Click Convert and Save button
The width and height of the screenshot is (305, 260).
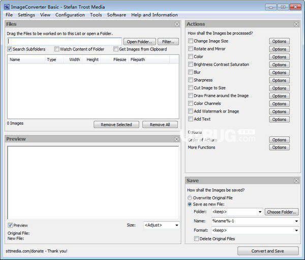[268, 251]
